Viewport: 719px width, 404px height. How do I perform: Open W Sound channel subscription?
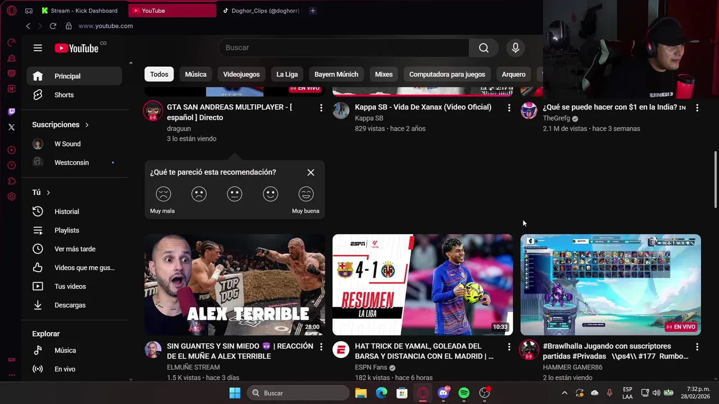(74, 144)
